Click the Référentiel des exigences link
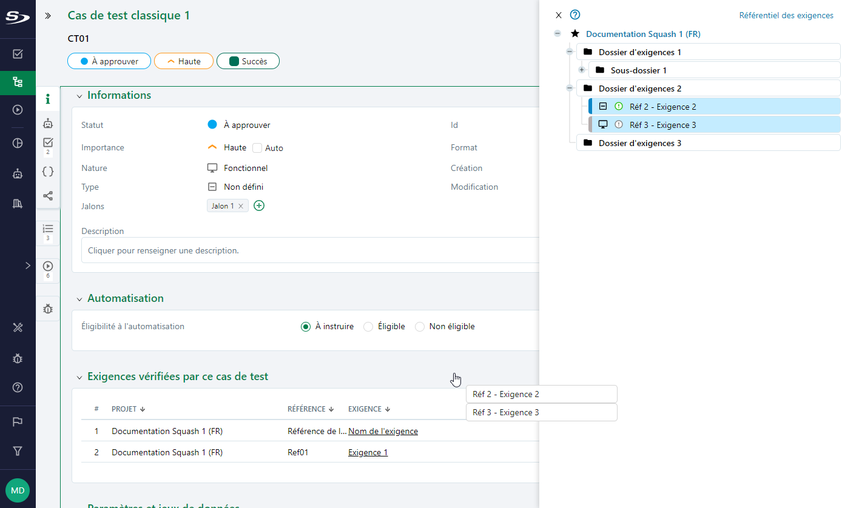This screenshot has width=842, height=508. tap(786, 15)
